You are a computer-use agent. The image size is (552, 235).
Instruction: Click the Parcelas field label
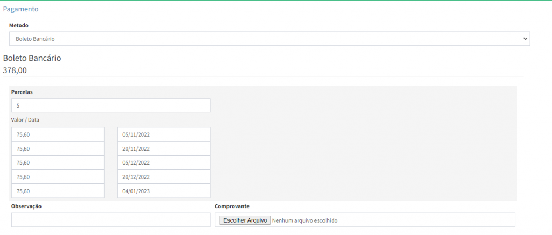tap(22, 92)
